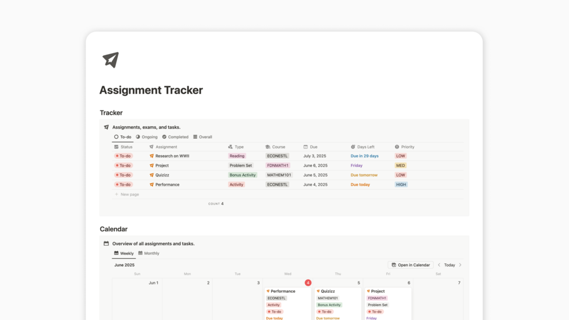Click To-do status of Research on WWII
569x320 pixels.
123,156
